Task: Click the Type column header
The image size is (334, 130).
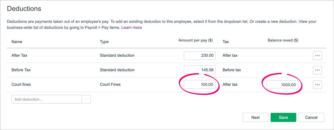Action: [x=104, y=42]
